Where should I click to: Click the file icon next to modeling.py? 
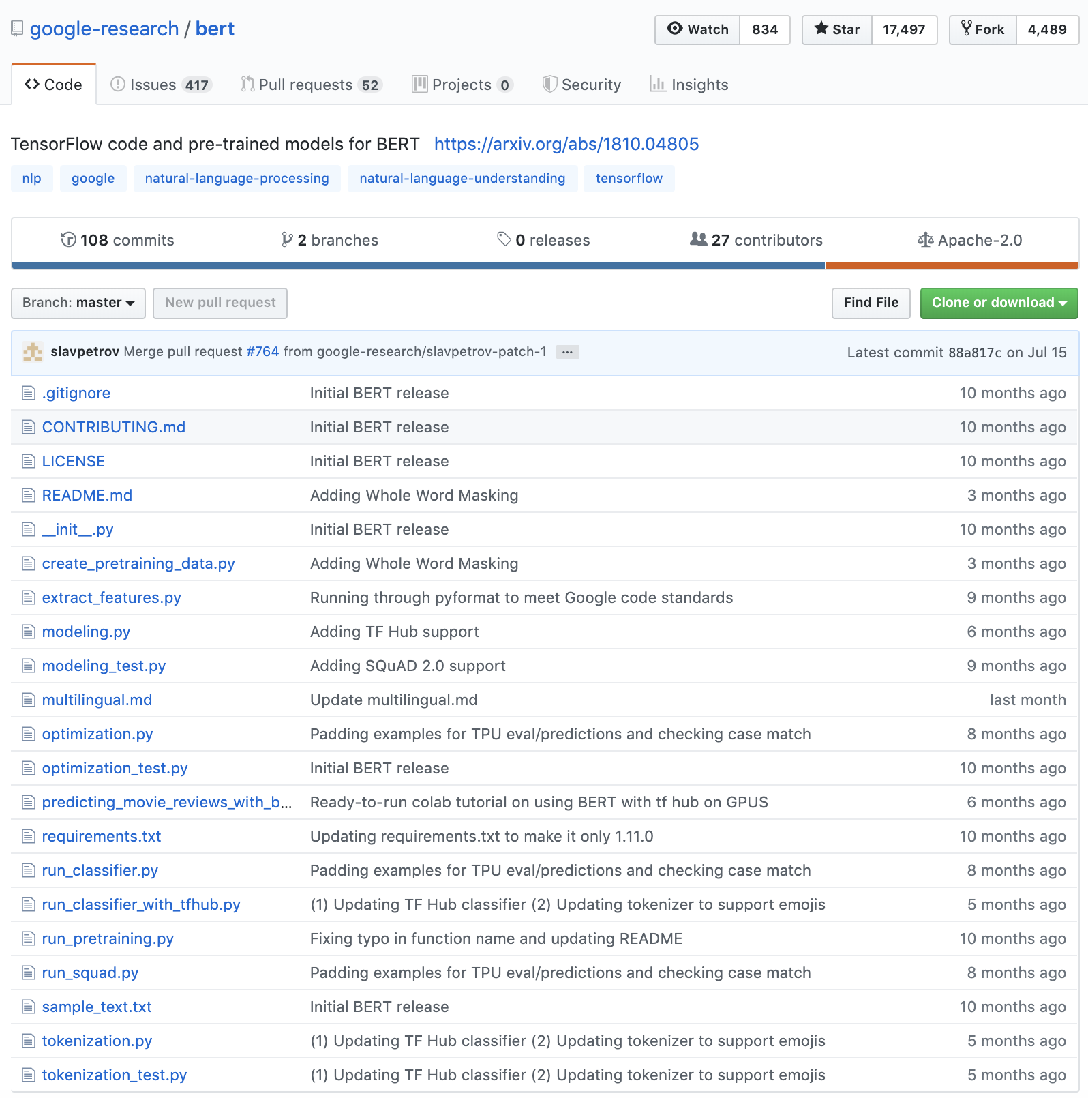click(28, 632)
